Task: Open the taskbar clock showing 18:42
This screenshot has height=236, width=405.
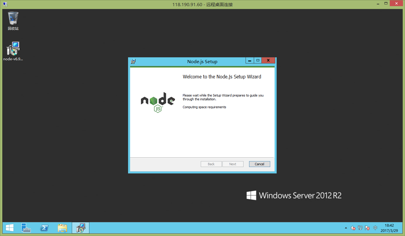Action: [389, 228]
